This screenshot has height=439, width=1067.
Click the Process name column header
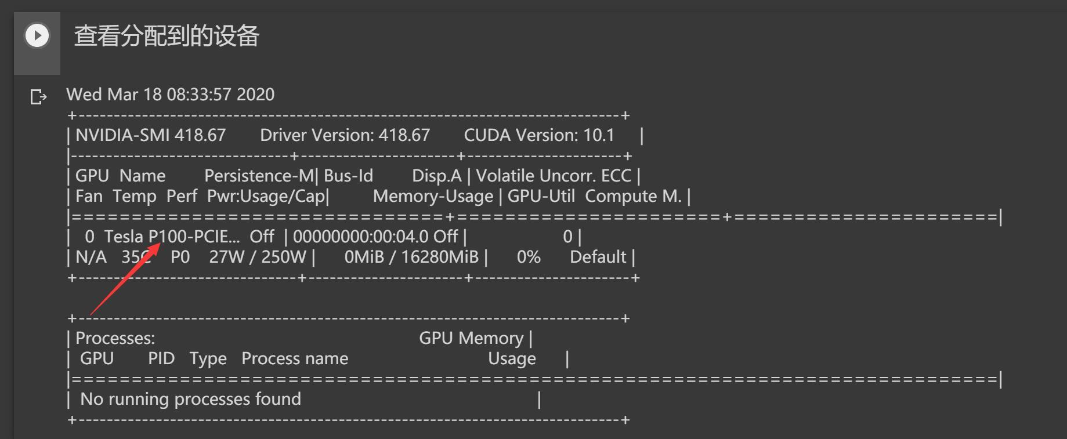(x=295, y=358)
